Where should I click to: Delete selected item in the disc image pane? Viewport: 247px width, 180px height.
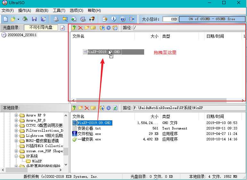(x=80, y=28)
